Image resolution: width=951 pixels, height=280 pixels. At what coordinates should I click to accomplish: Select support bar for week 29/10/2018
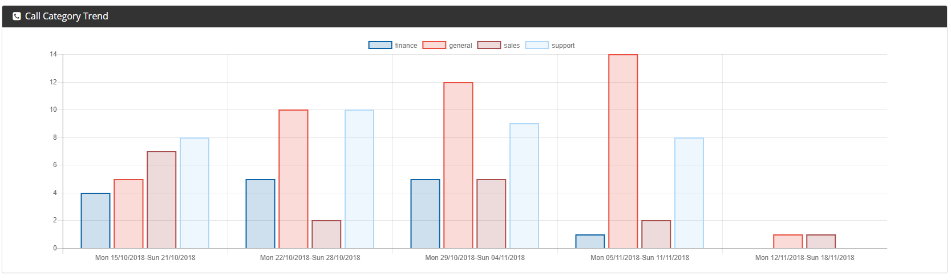point(524,186)
